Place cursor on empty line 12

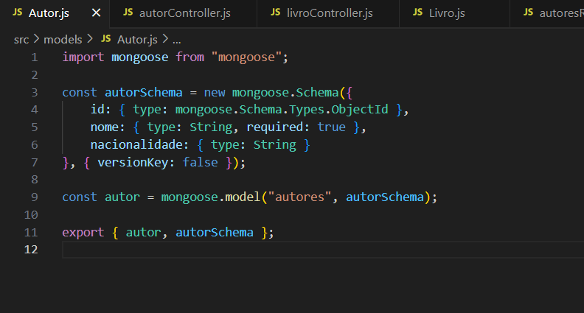221,250
